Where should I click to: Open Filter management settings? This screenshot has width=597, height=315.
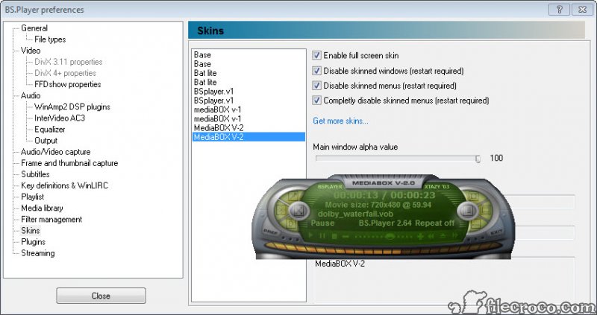click(x=51, y=219)
